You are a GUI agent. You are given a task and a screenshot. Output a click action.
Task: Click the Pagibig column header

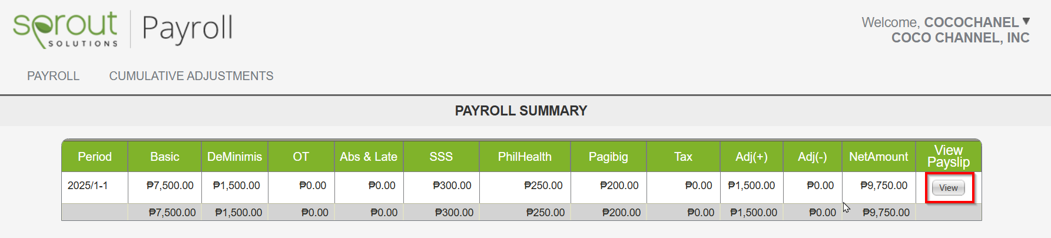click(608, 157)
